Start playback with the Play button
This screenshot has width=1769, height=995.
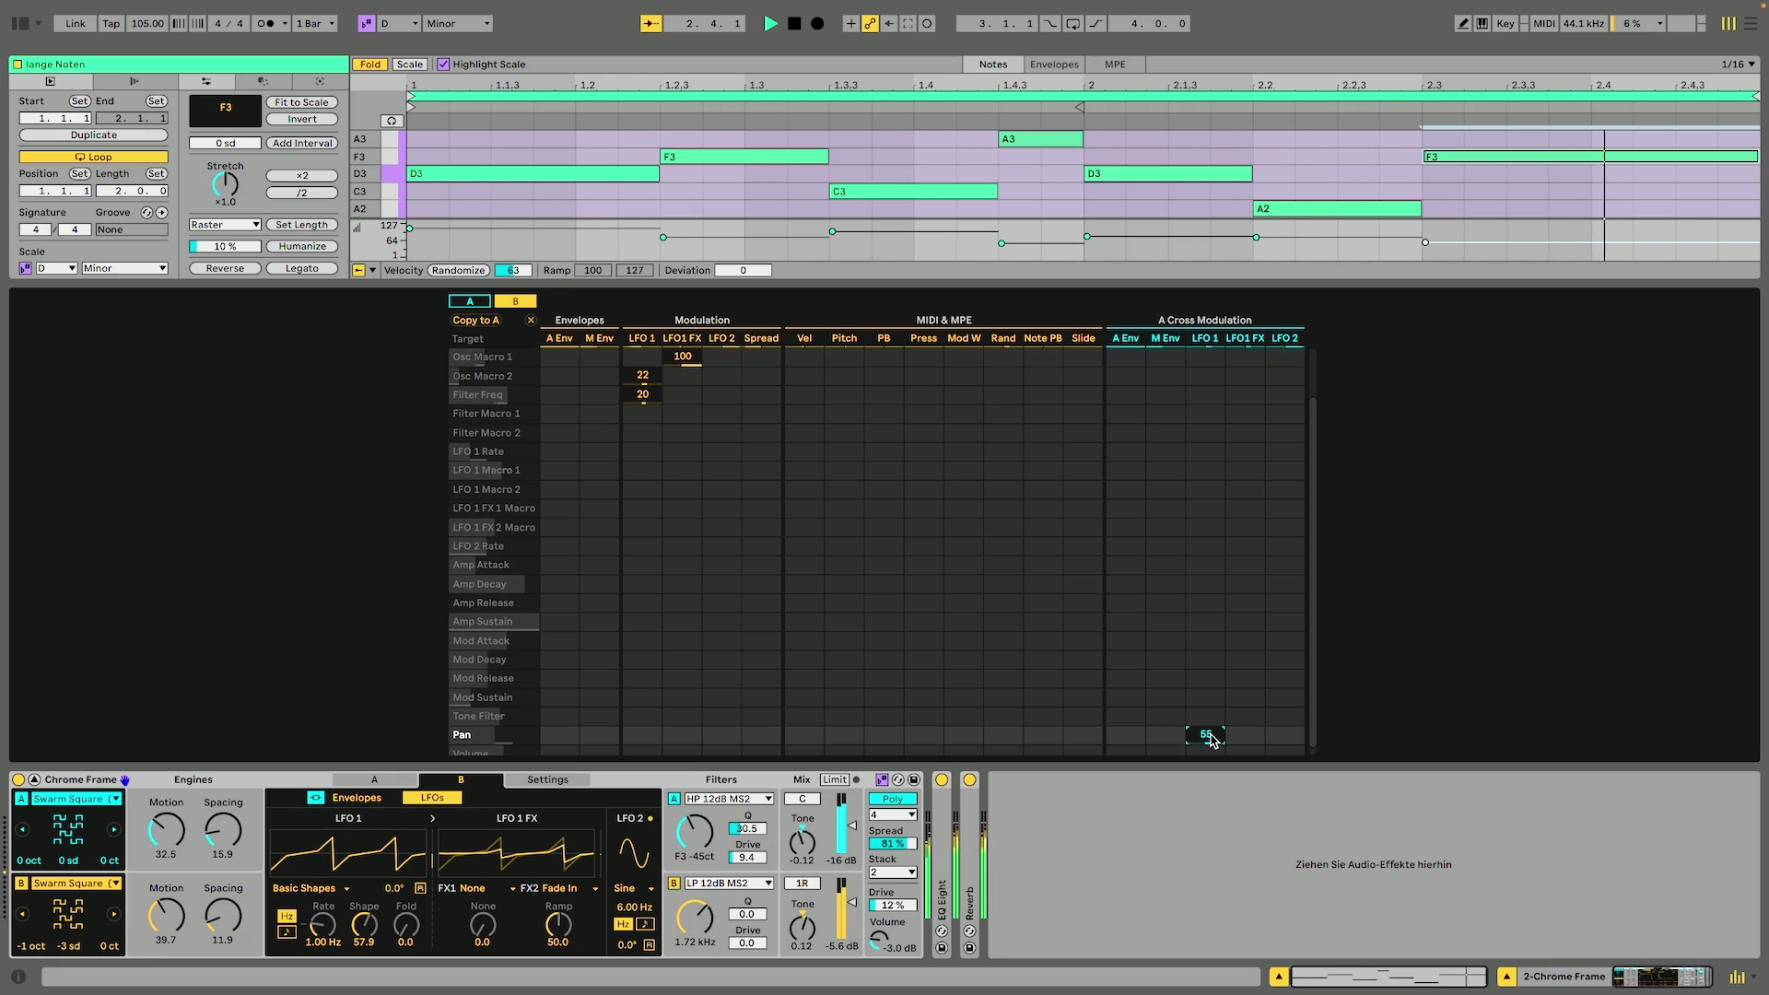coord(770,24)
